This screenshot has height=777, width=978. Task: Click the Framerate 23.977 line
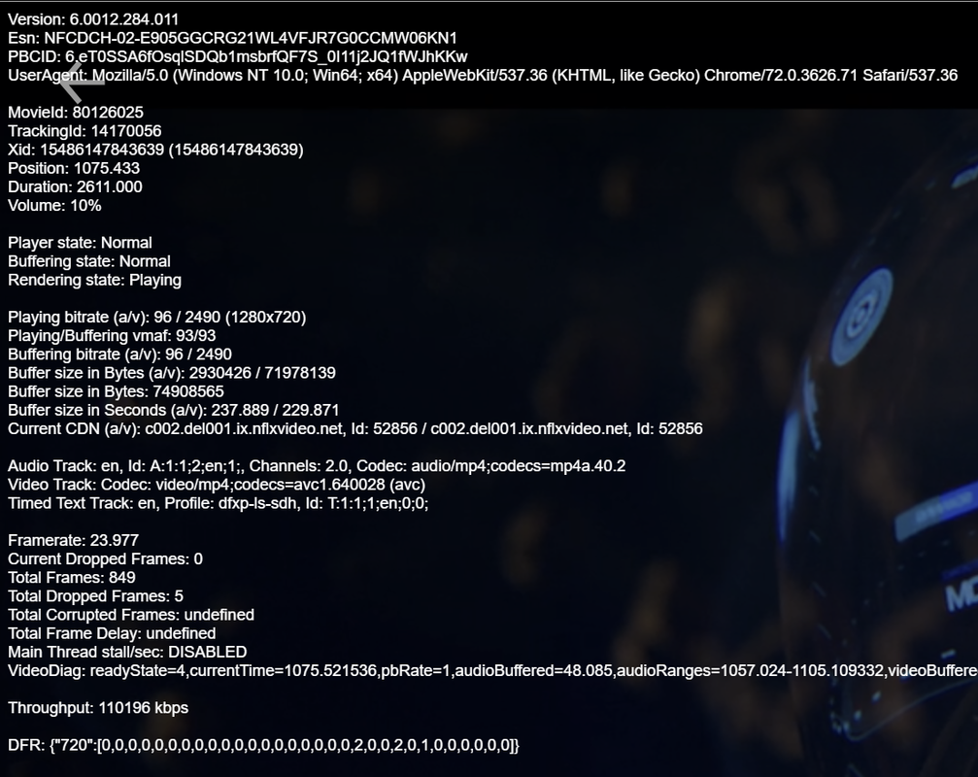click(73, 541)
